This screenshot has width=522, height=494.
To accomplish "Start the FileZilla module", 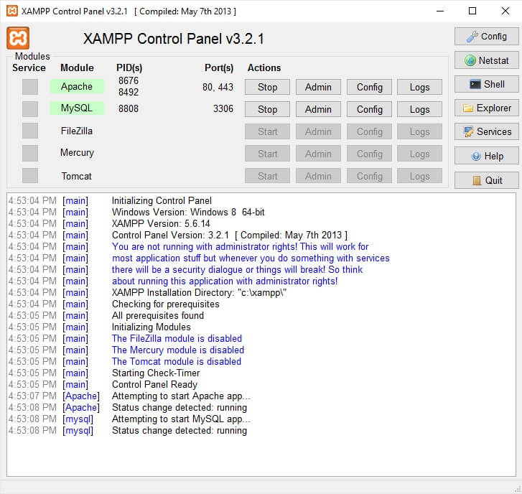I will (x=267, y=131).
